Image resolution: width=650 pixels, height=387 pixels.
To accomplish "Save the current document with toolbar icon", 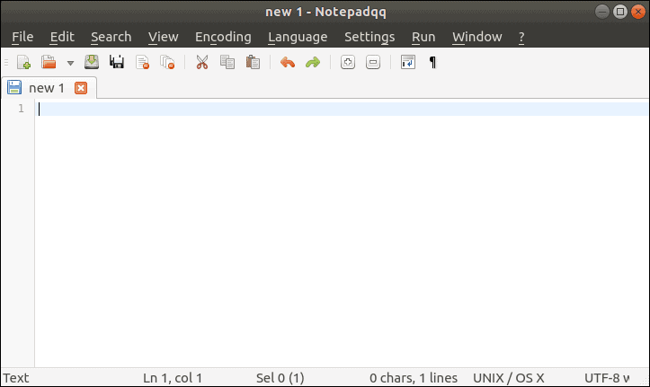I will tap(92, 62).
